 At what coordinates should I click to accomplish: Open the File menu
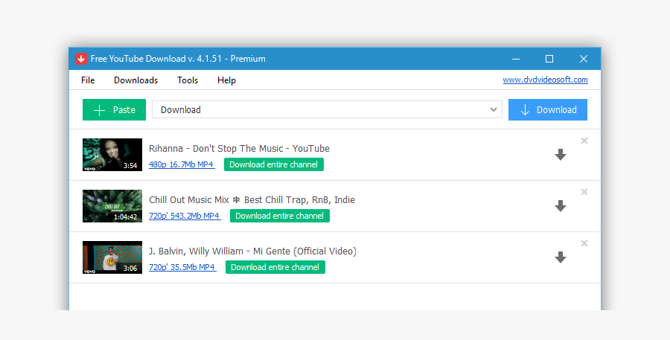pyautogui.click(x=88, y=80)
